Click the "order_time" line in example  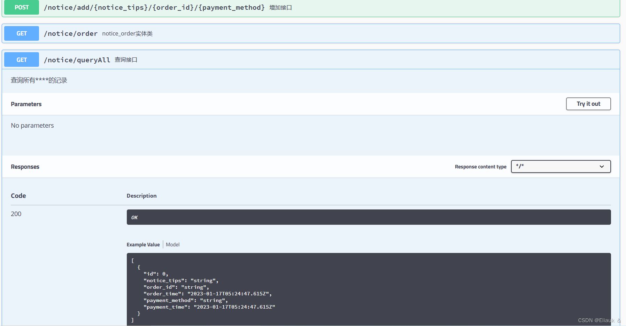208,294
